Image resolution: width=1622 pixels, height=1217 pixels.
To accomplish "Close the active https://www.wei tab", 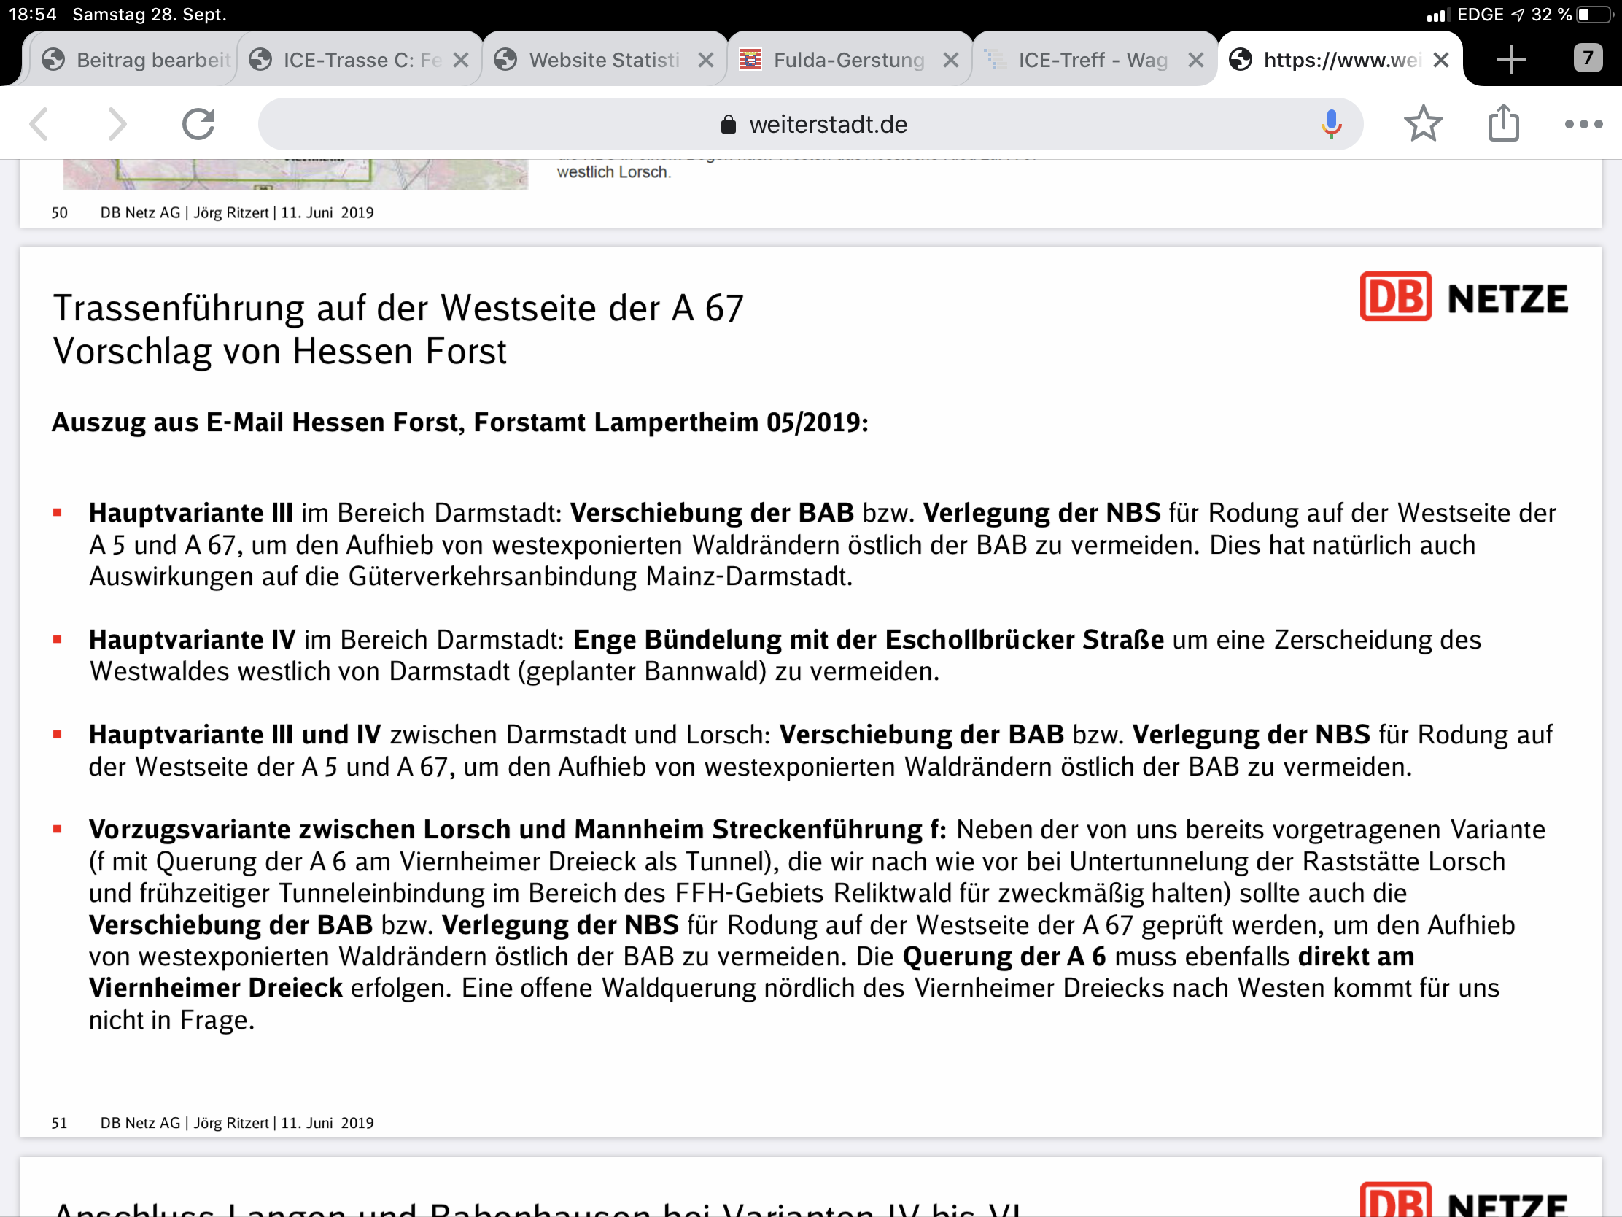I will 1440,60.
